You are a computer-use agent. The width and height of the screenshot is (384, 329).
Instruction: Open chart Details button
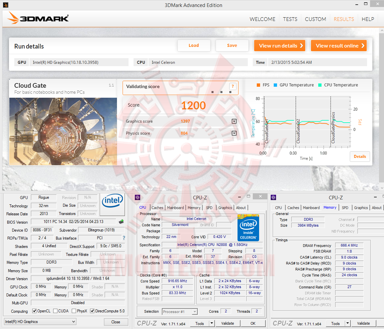[x=360, y=157]
